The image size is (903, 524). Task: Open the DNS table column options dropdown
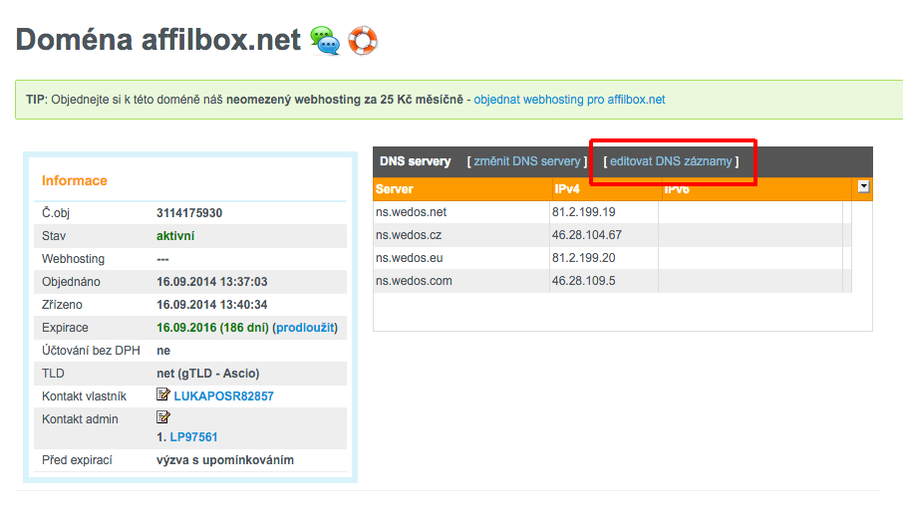(863, 186)
